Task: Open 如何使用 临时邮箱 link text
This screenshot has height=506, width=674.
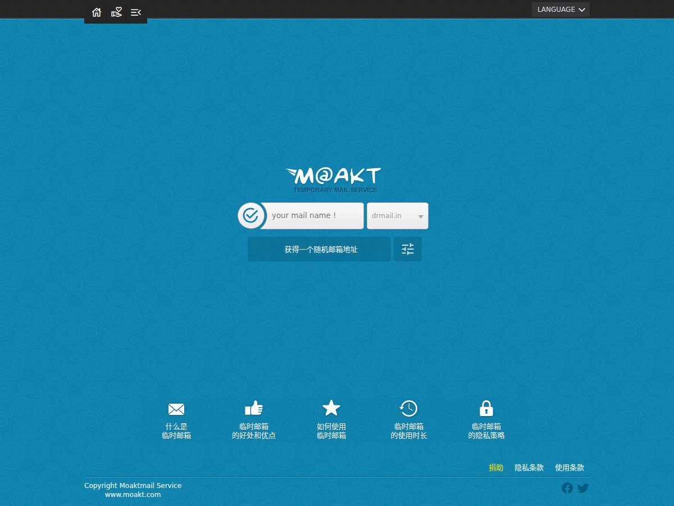Action: click(331, 431)
